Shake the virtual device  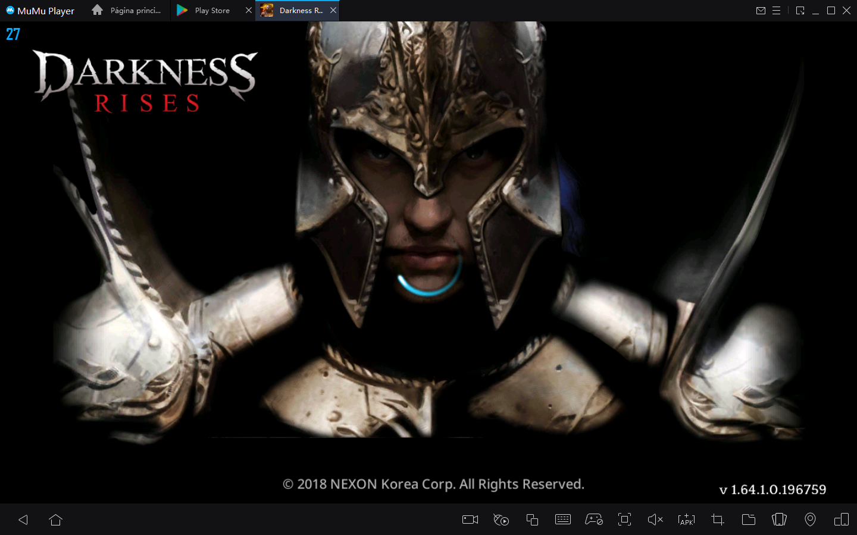pyautogui.click(x=779, y=520)
